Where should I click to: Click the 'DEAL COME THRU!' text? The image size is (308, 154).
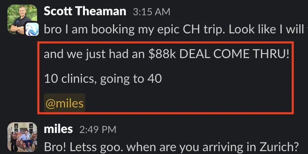point(234,54)
